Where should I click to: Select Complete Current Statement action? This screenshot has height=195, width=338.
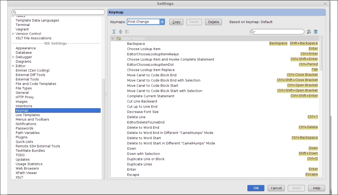tap(215, 96)
